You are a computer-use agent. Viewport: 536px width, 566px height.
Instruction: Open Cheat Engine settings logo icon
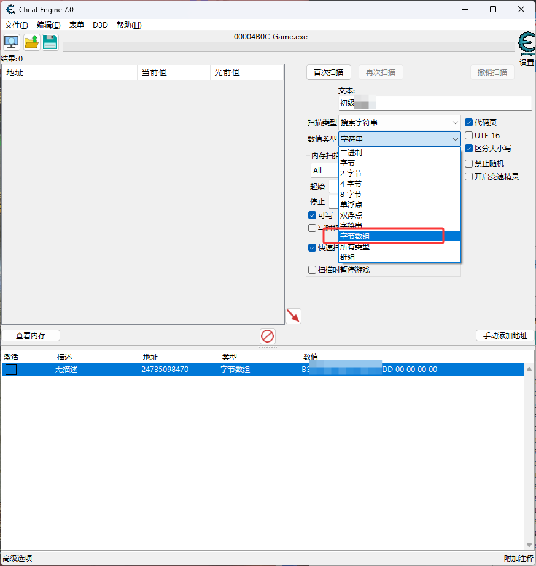[527, 44]
